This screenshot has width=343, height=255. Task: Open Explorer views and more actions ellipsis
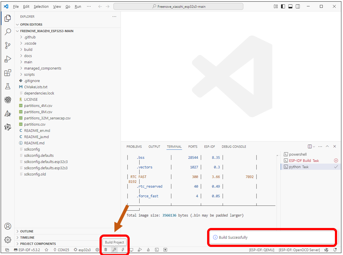coord(114,16)
